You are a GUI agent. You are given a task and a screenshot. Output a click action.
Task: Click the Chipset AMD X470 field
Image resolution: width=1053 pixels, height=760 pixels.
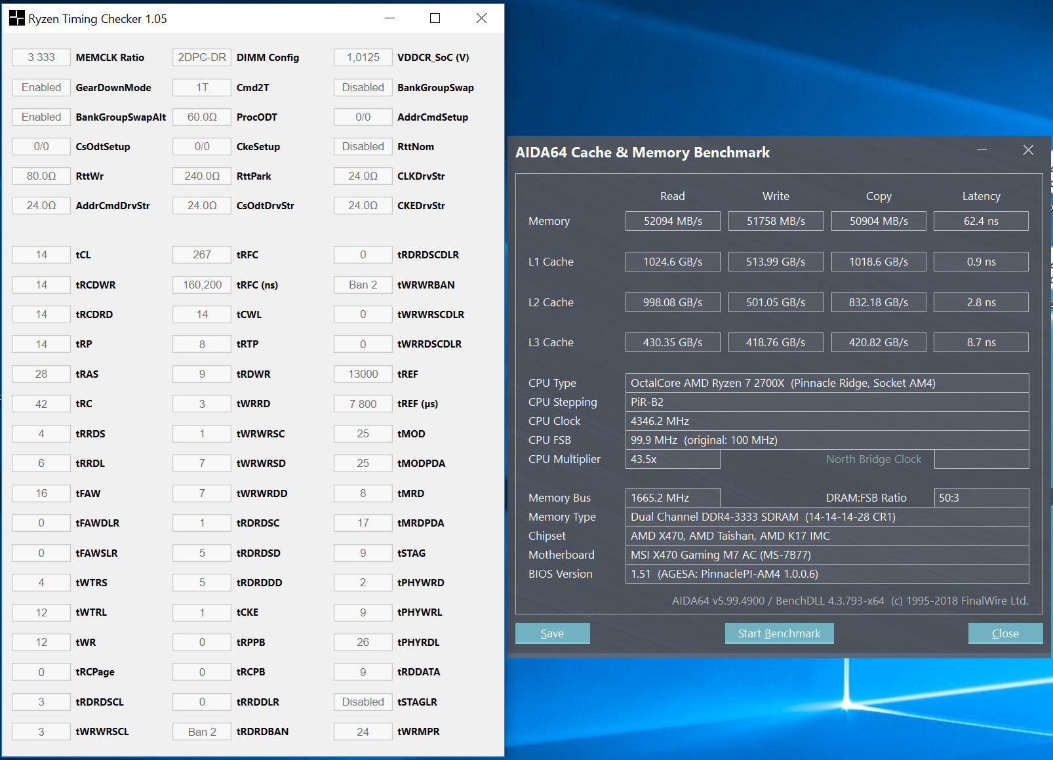(827, 536)
